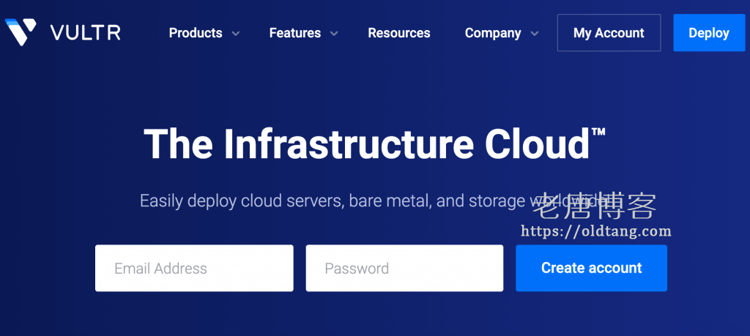Expand the chevron next to Products
The image size is (750, 336).
[236, 34]
